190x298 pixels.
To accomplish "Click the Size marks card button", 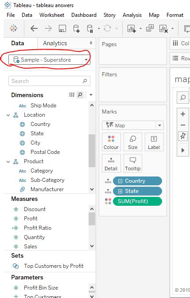I will click(x=133, y=142).
